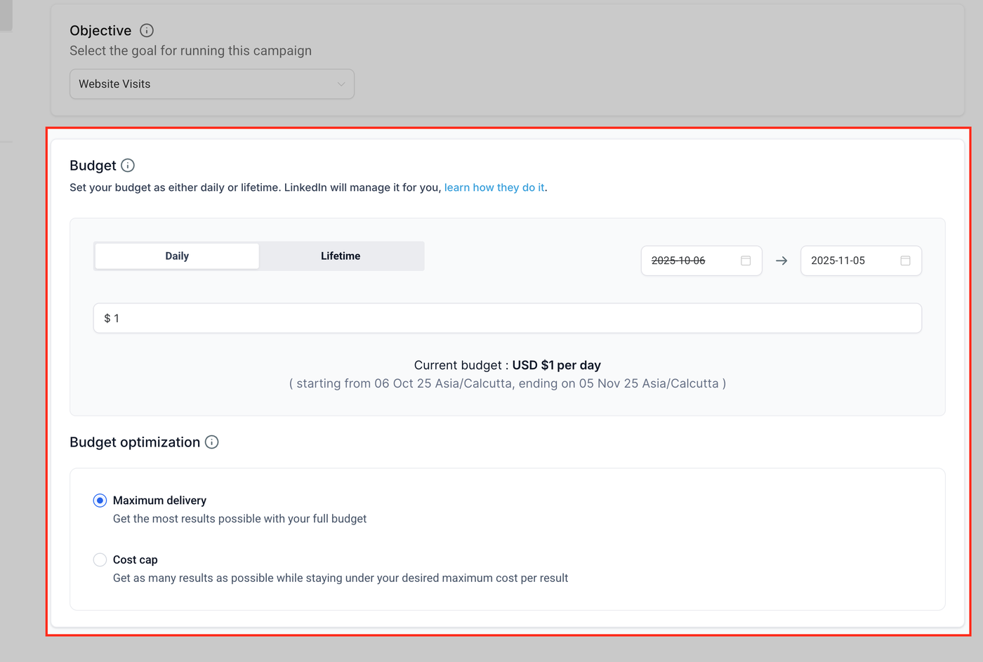This screenshot has width=983, height=662.
Task: Click the Maximum delivery description text
Action: point(239,519)
